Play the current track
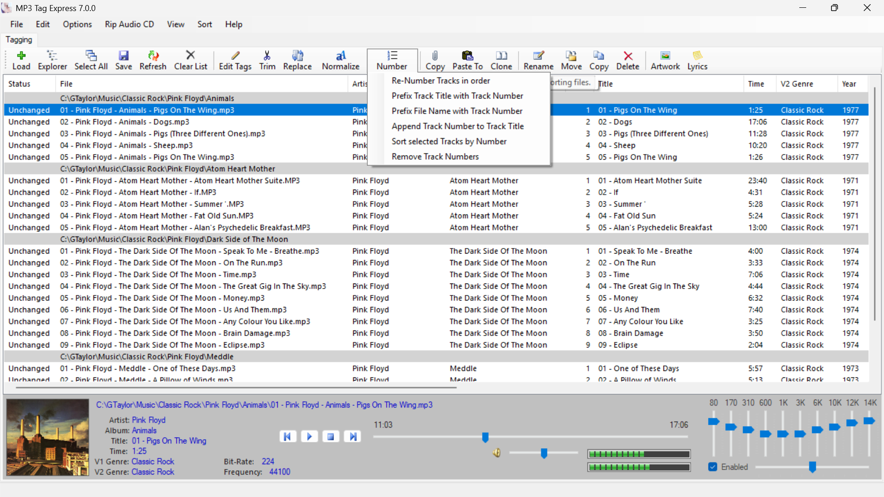 [309, 436]
